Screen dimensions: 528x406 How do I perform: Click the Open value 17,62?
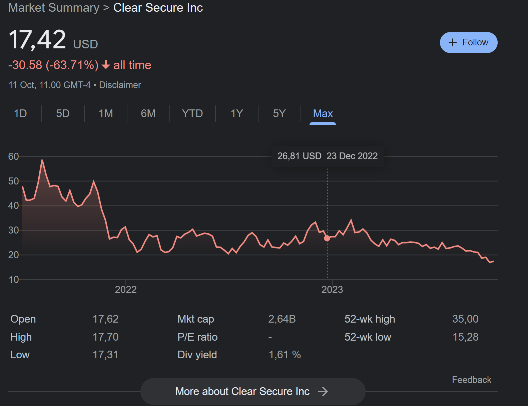[105, 319]
